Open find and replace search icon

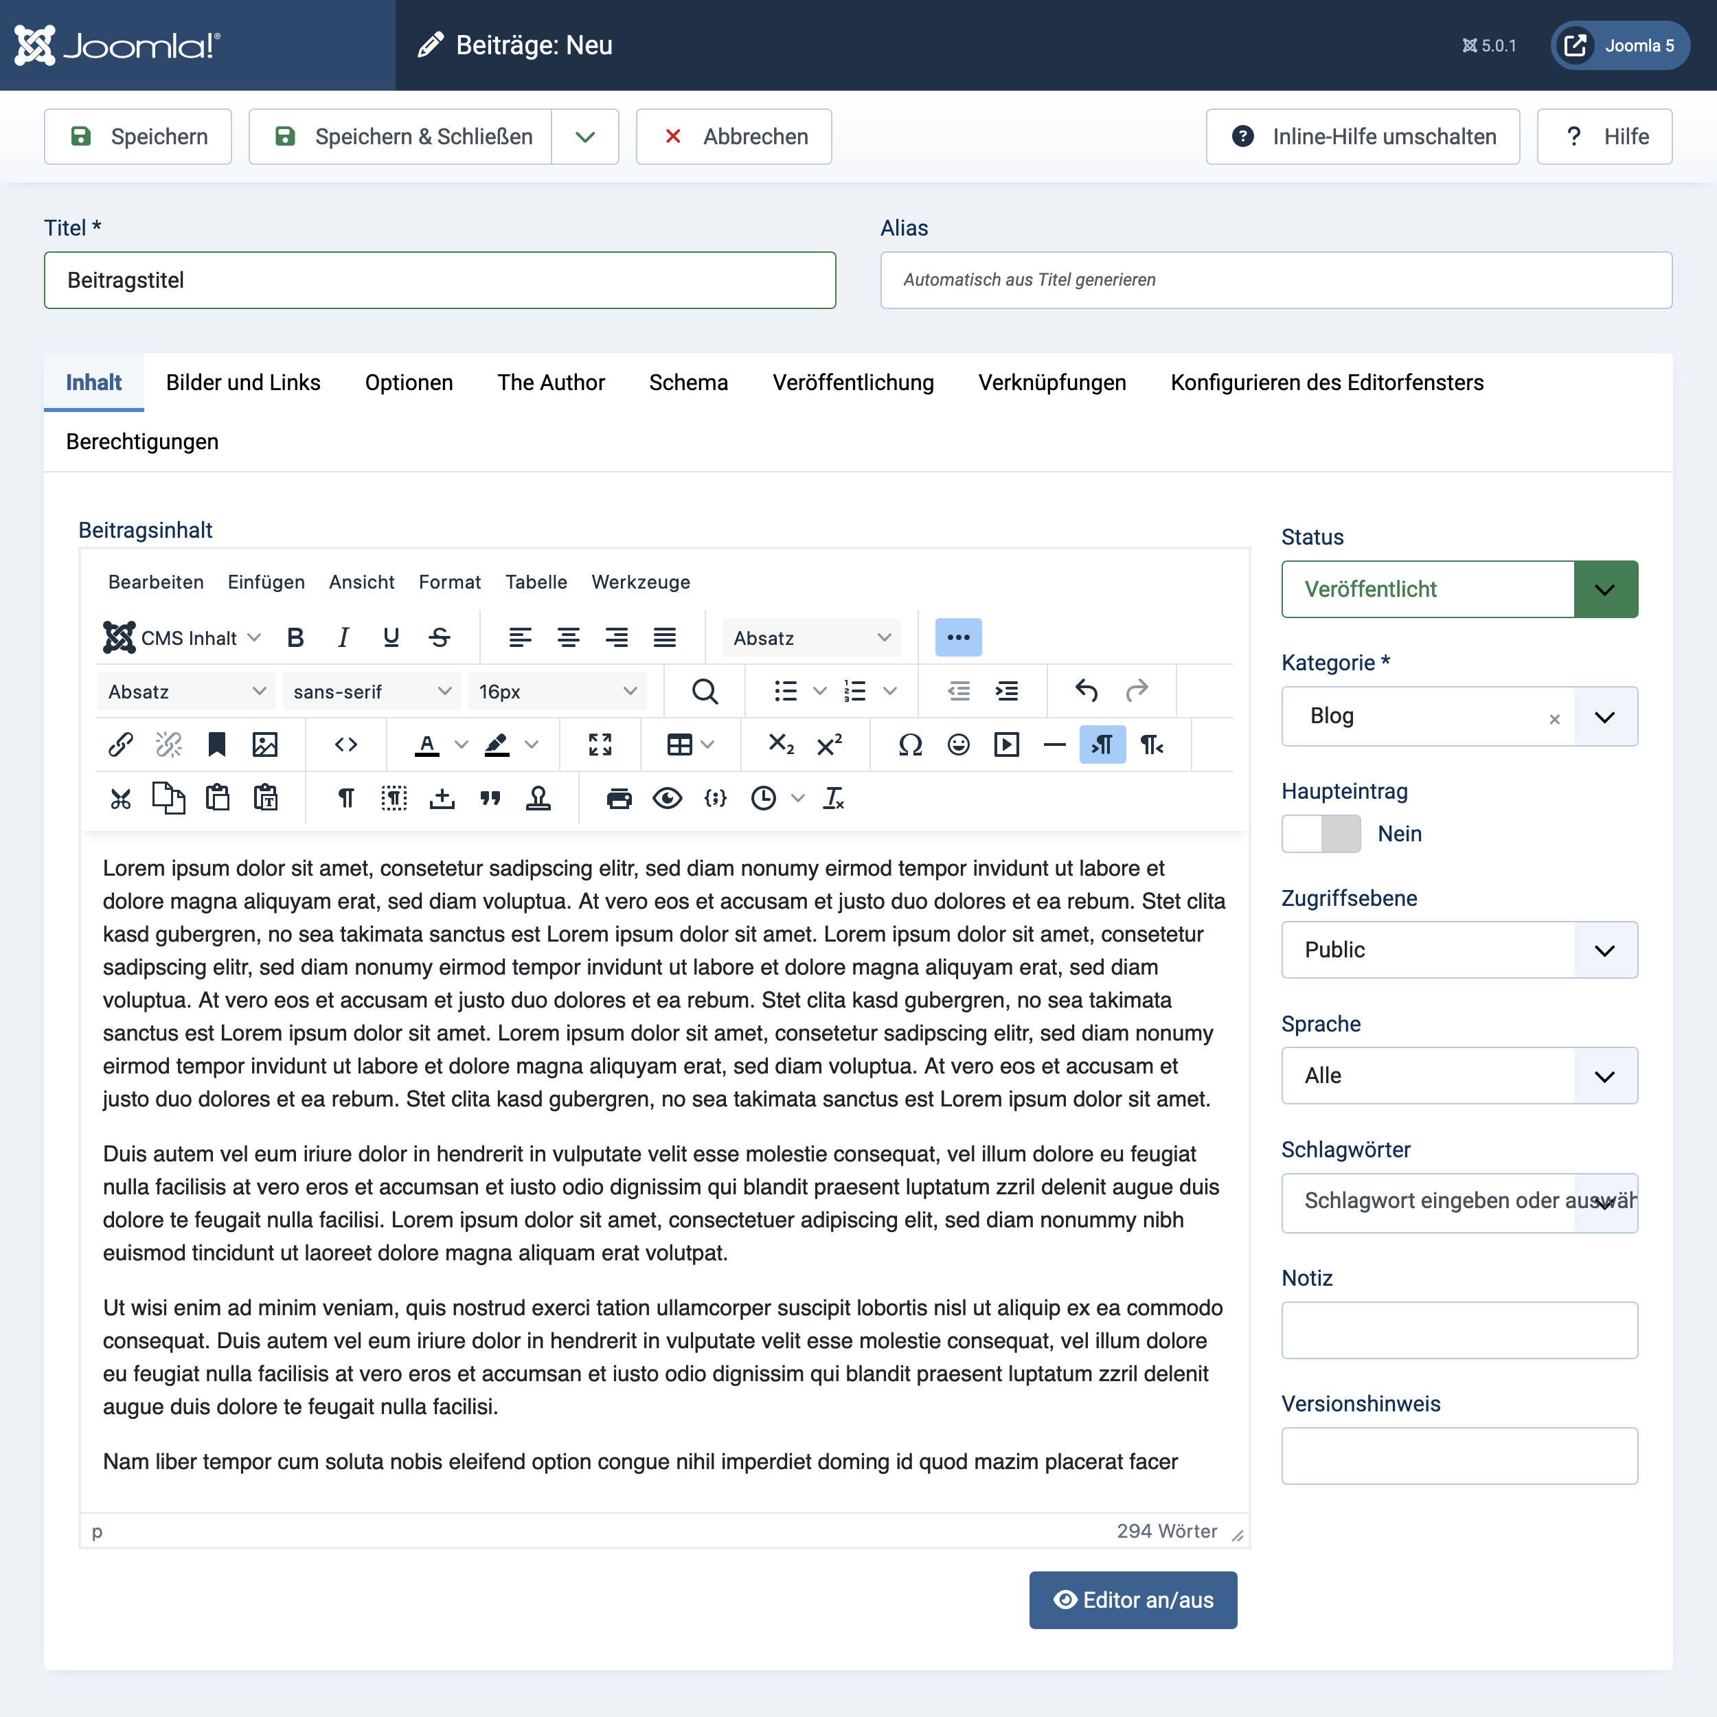click(705, 690)
